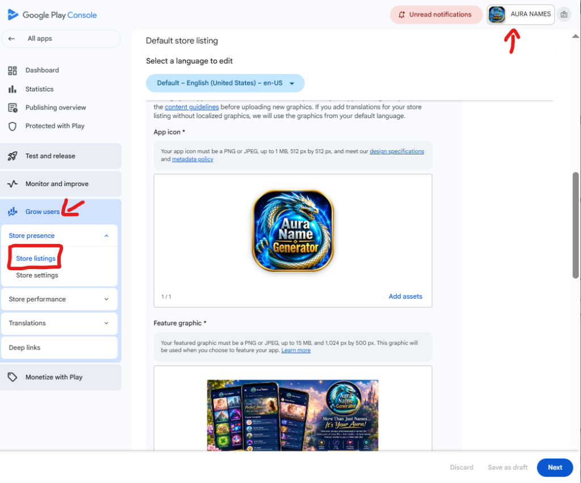This screenshot has height=483, width=581.
Task: Collapse Store presence chevron
Action: (106, 236)
